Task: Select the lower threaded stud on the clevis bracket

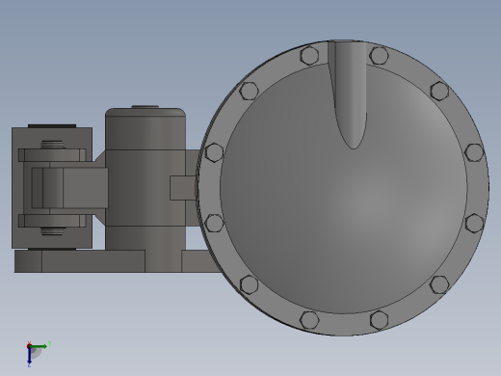Action: 53,231
